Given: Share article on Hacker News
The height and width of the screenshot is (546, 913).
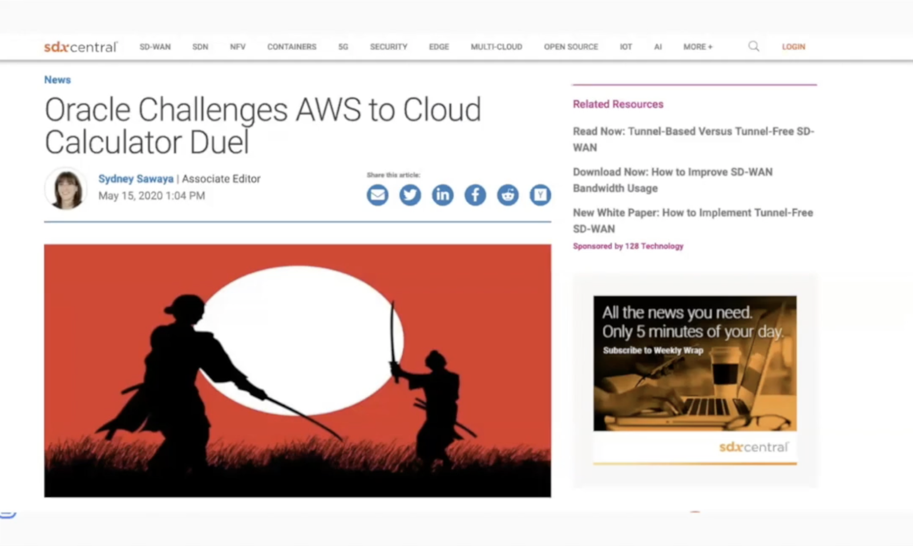Looking at the screenshot, I should [540, 195].
